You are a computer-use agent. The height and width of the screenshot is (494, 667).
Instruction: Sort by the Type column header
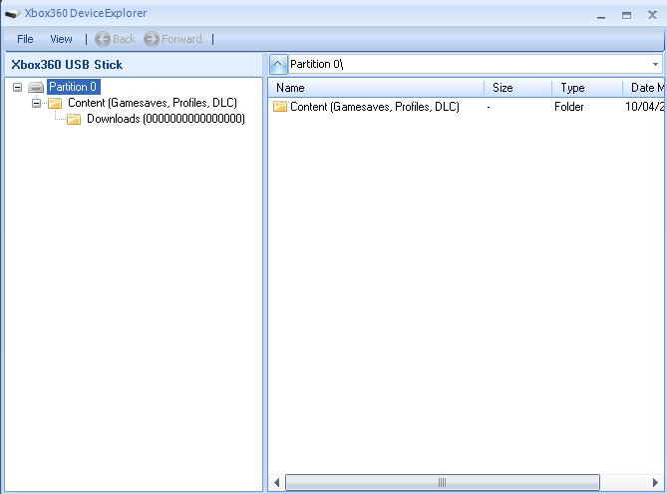point(587,88)
